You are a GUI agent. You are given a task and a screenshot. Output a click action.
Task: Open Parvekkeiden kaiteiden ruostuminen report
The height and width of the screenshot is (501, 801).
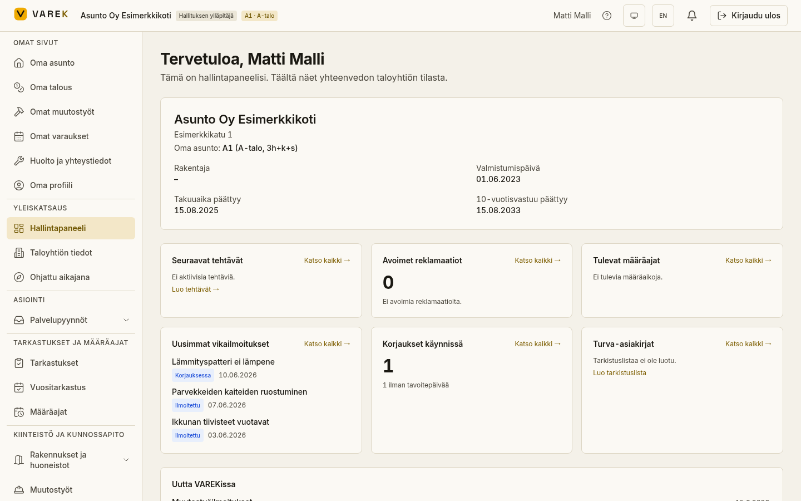(x=239, y=392)
